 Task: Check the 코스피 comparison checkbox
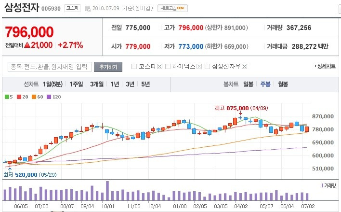coord(134,66)
